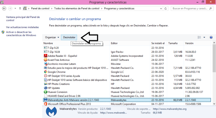The height and width of the screenshot is (118, 216).
Task: Open Ventana principal del Panel de control
Action: coord(23,19)
